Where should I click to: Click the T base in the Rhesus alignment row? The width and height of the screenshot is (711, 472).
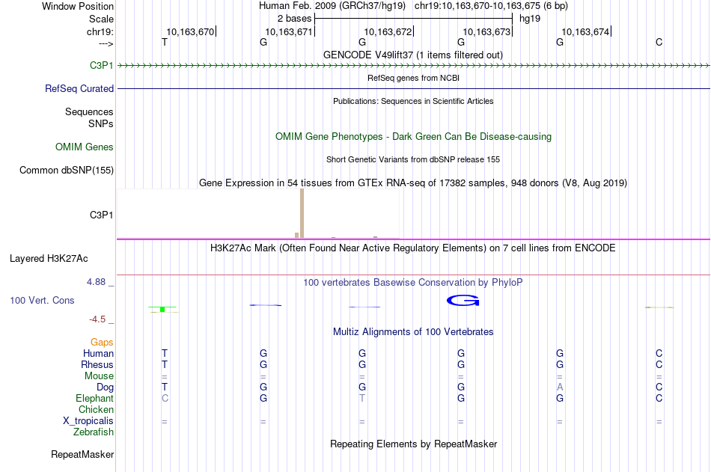165,364
